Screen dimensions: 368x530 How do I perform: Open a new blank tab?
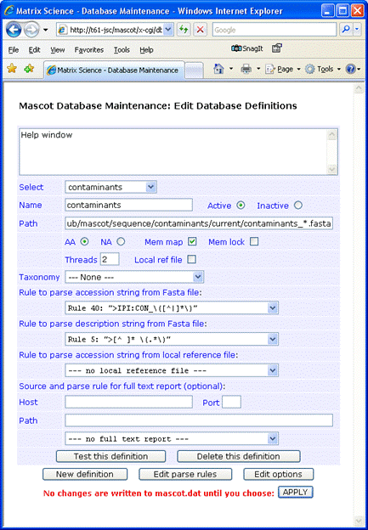pos(195,70)
